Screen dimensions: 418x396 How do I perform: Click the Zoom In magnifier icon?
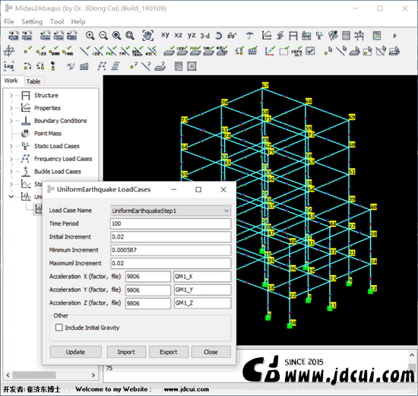point(90,36)
